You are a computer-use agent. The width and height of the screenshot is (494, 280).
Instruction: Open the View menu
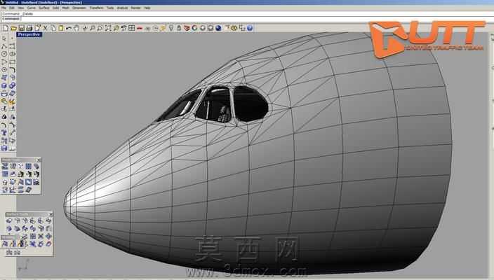point(21,8)
